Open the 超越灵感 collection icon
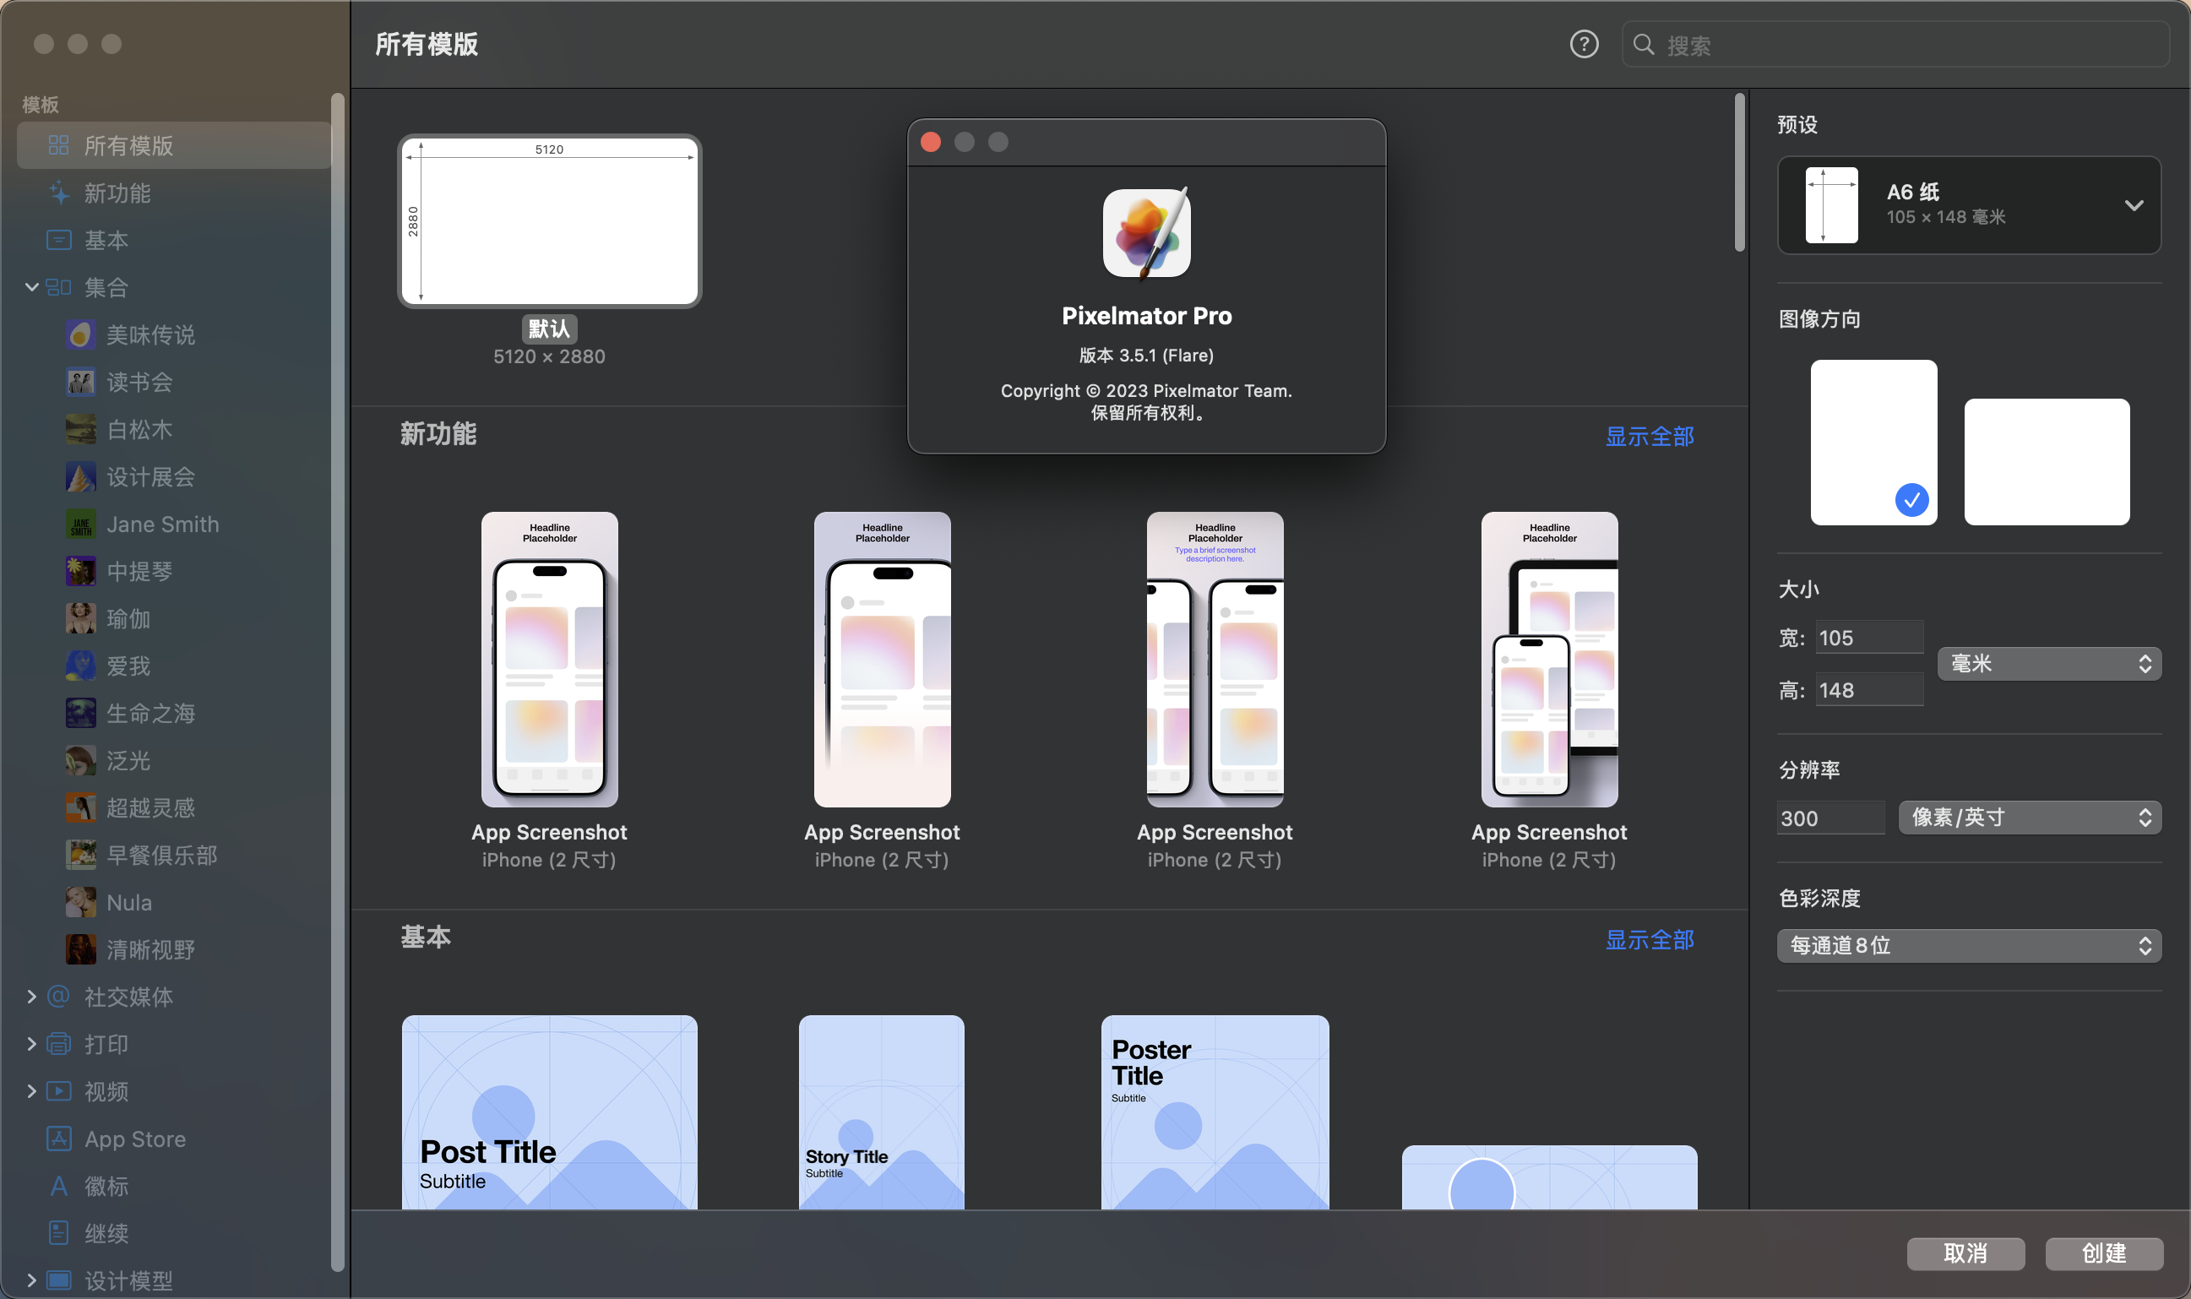The height and width of the screenshot is (1299, 2191). pos(80,807)
